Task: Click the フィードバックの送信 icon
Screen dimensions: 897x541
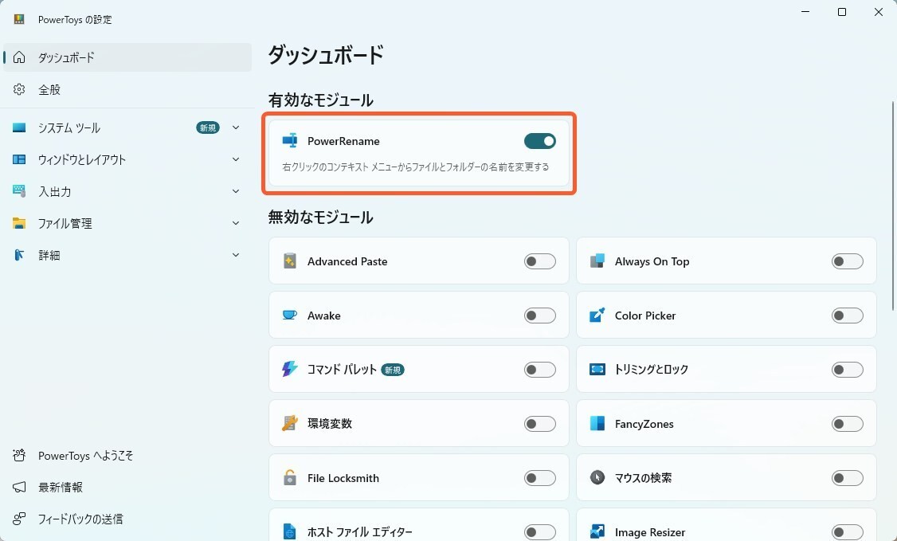Action: point(19,519)
